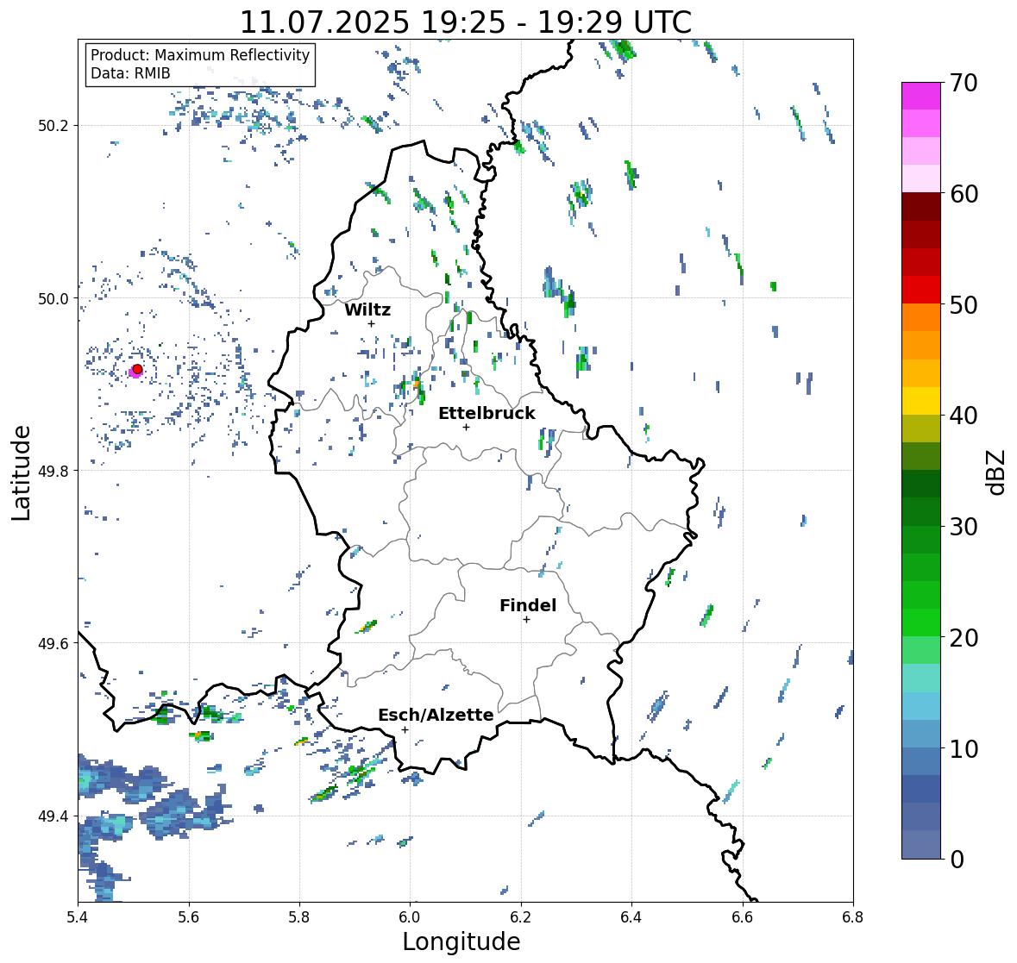Screen dimensions: 1017x963
Task: Pick the yellow colorbar segment above 40
Action: 921,401
